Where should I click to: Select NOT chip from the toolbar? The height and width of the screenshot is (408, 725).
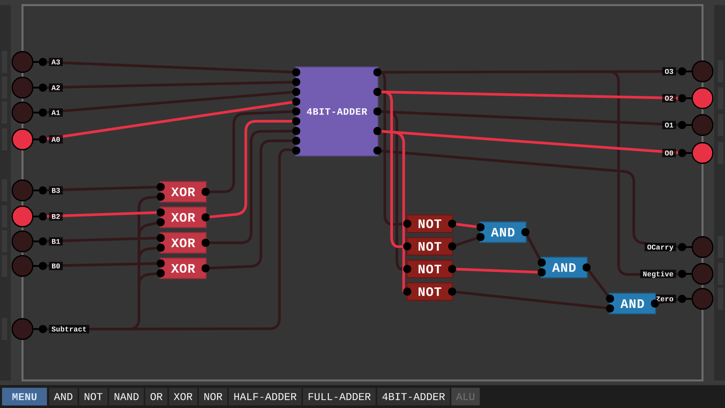[x=93, y=397]
